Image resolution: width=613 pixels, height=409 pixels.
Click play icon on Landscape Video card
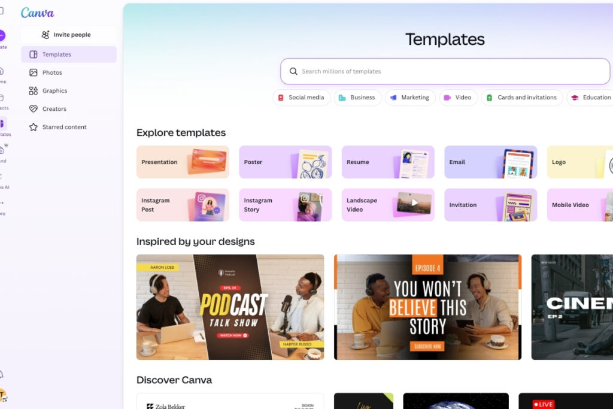click(x=415, y=202)
